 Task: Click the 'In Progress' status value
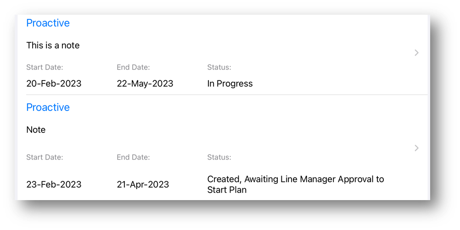230,84
